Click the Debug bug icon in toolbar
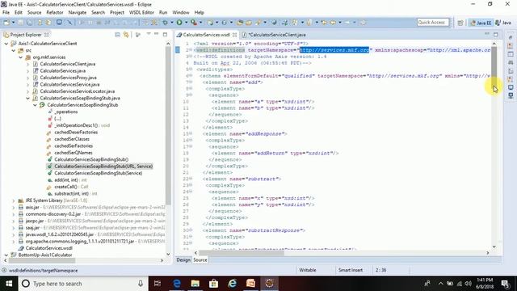The width and height of the screenshot is (517, 291). 165,23
